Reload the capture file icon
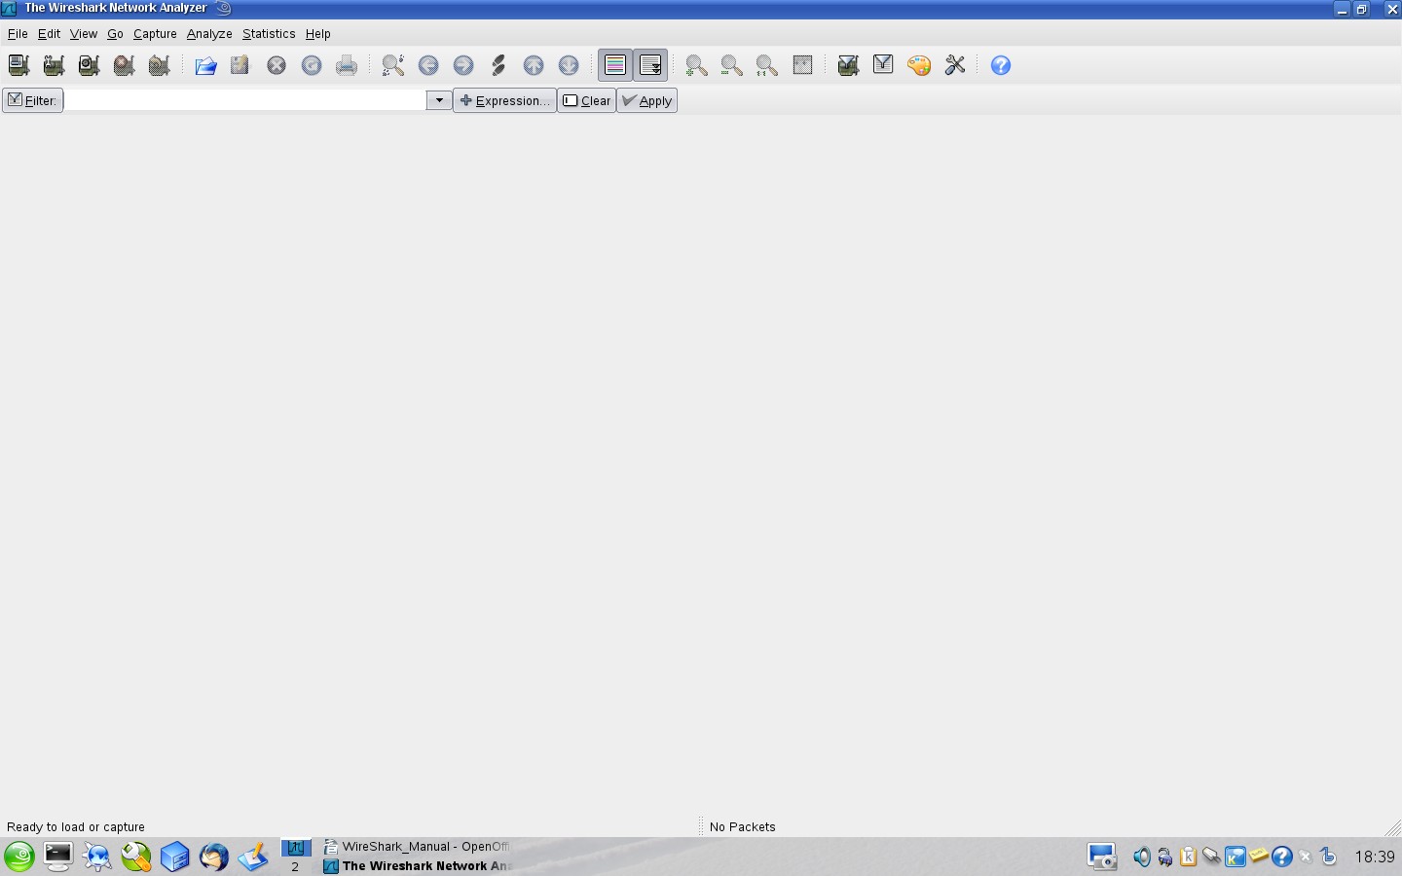 click(x=312, y=65)
